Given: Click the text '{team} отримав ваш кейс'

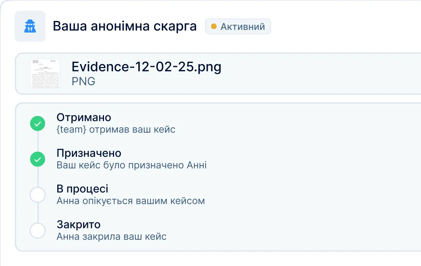Looking at the screenshot, I should click(116, 130).
